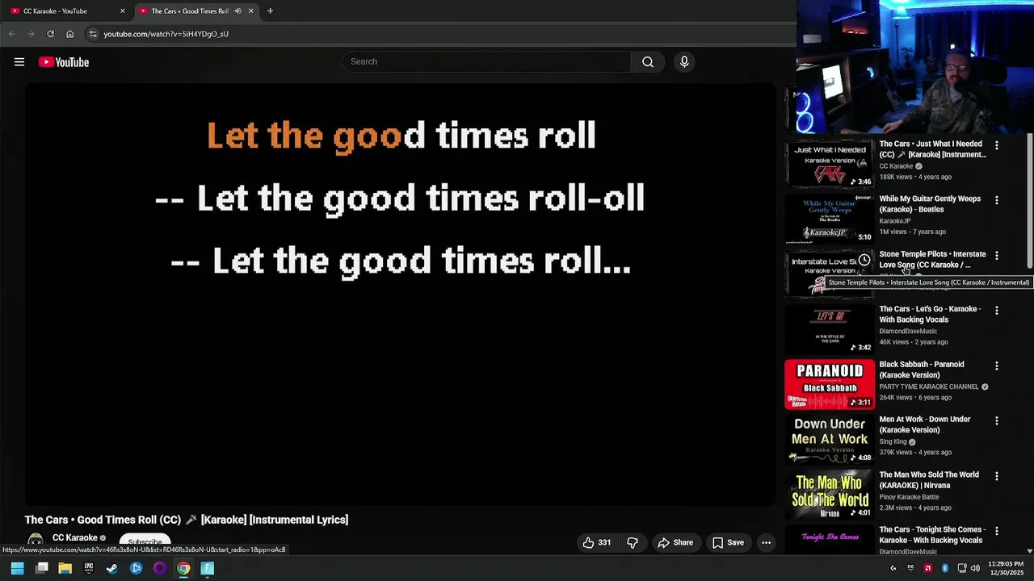This screenshot has height=581, width=1034.
Task: Go to the YouTube home logo
Action: (x=64, y=62)
